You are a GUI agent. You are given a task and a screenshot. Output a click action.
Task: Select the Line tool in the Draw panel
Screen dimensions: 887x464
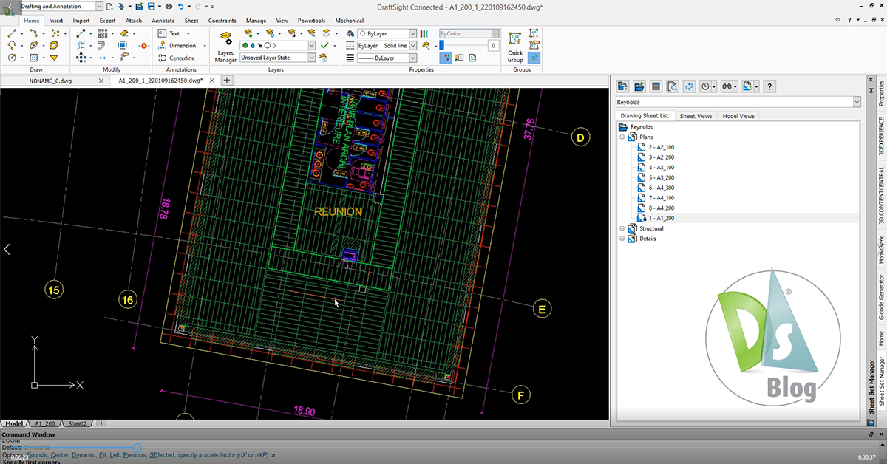point(12,34)
